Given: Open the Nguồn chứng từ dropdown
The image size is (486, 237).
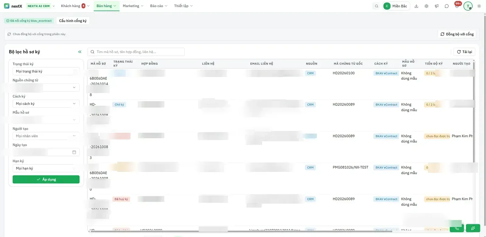Looking at the screenshot, I should pos(46,87).
